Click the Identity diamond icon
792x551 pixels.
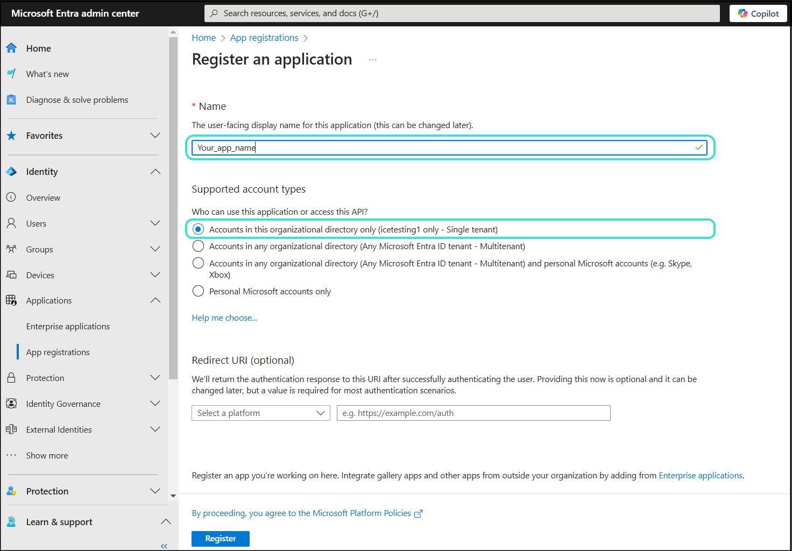(x=11, y=172)
